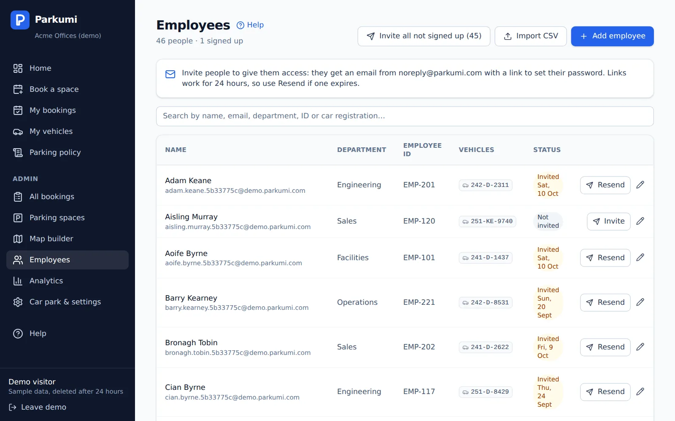Click the envelope icon in info banner
Image resolution: width=675 pixels, height=421 pixels.
click(x=170, y=75)
